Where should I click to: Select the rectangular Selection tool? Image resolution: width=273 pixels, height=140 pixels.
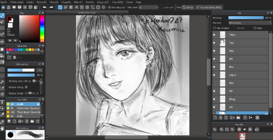2,69
